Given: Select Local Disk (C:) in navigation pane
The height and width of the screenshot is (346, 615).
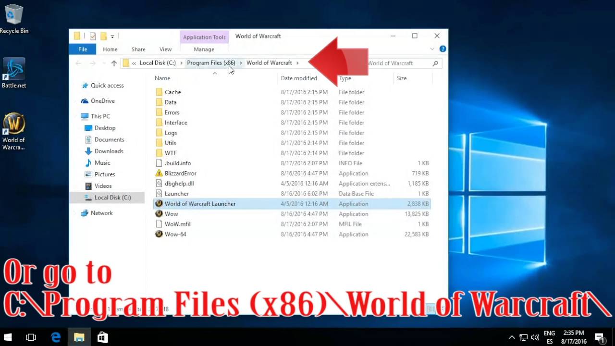Looking at the screenshot, I should [x=107, y=198].
